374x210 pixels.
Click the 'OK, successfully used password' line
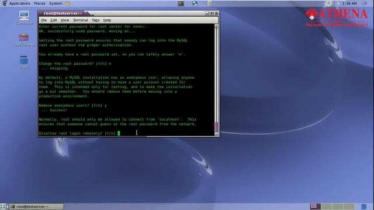point(87,31)
